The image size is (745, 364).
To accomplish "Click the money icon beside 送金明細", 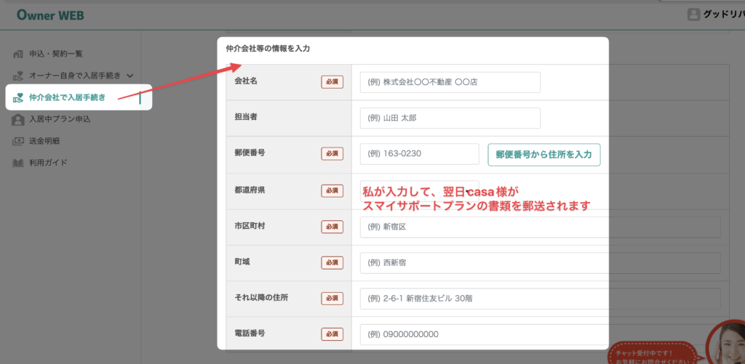I will point(18,141).
